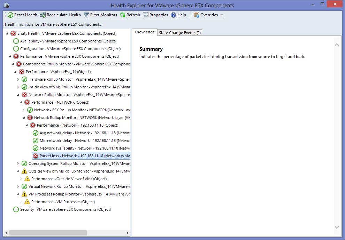Expand the Hardware Rollup Monitor node

[18, 80]
